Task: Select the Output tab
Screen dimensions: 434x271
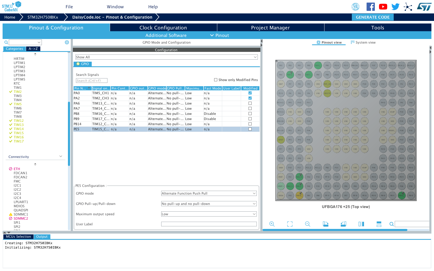Action: click(x=42, y=236)
